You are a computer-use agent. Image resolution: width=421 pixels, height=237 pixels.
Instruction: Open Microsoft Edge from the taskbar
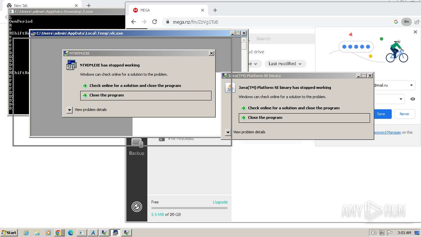pos(70,233)
